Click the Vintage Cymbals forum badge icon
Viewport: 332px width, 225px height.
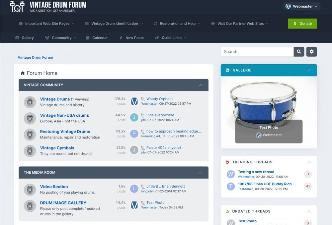(x=30, y=151)
